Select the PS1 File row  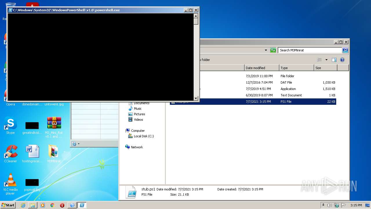253,102
